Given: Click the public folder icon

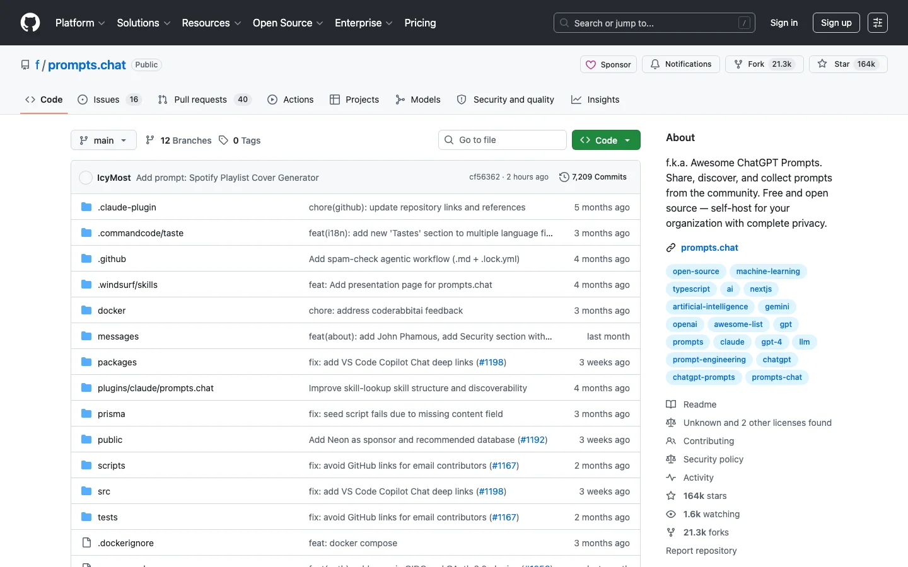Looking at the screenshot, I should click(x=86, y=440).
